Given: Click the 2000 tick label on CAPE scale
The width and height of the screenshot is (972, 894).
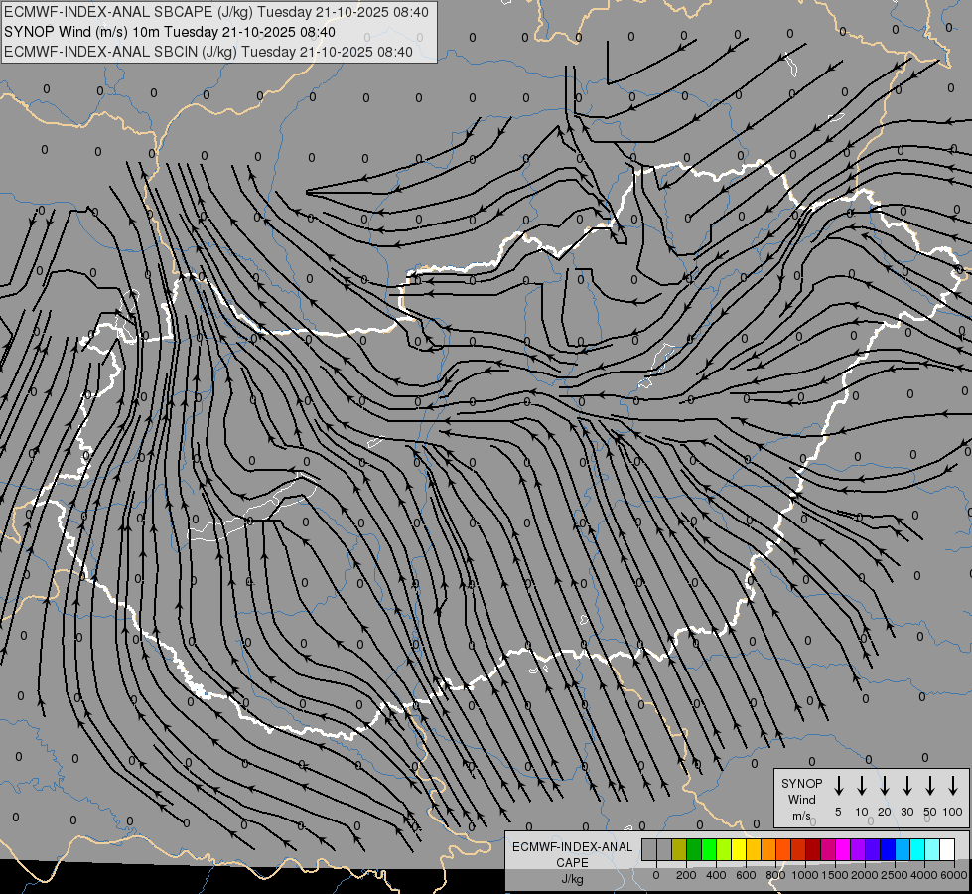Looking at the screenshot, I should coord(865,875).
